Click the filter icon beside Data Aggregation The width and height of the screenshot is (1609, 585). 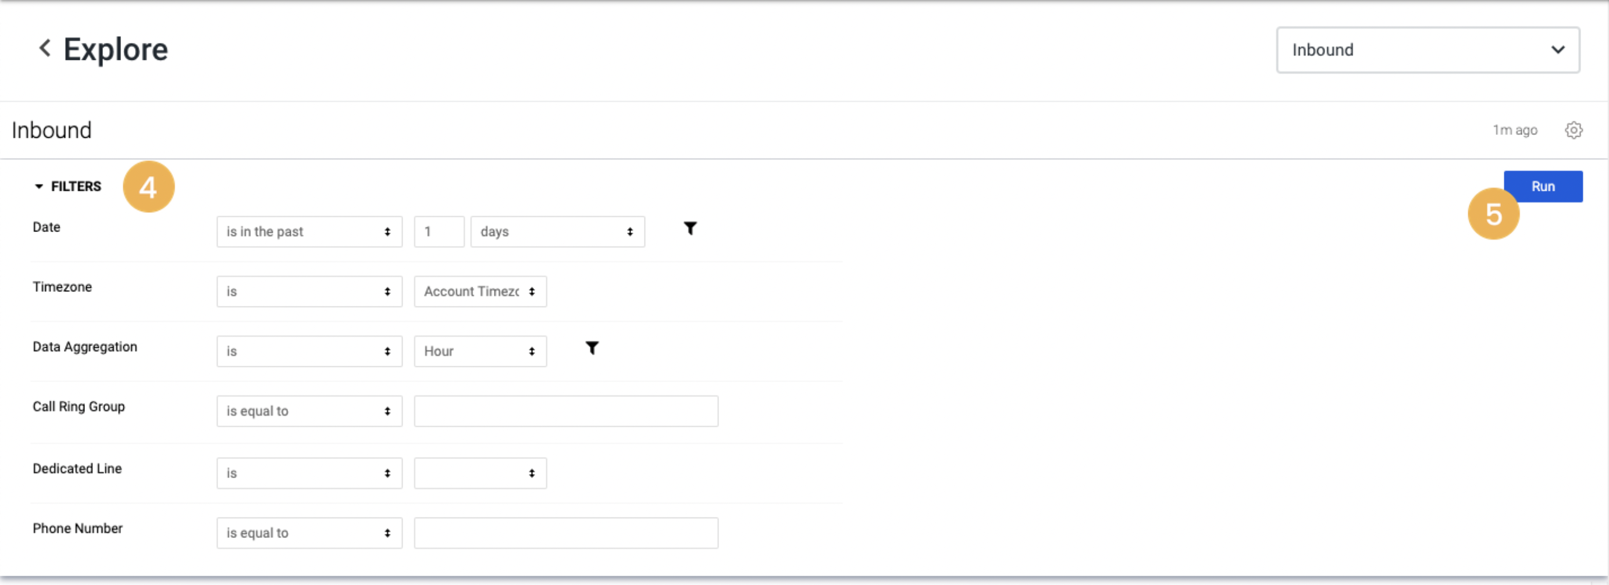pos(592,348)
